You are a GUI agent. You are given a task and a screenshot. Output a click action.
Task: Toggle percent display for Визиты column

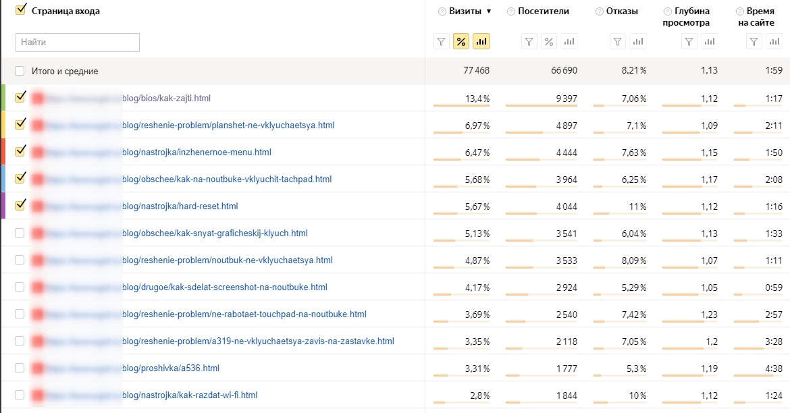[462, 42]
